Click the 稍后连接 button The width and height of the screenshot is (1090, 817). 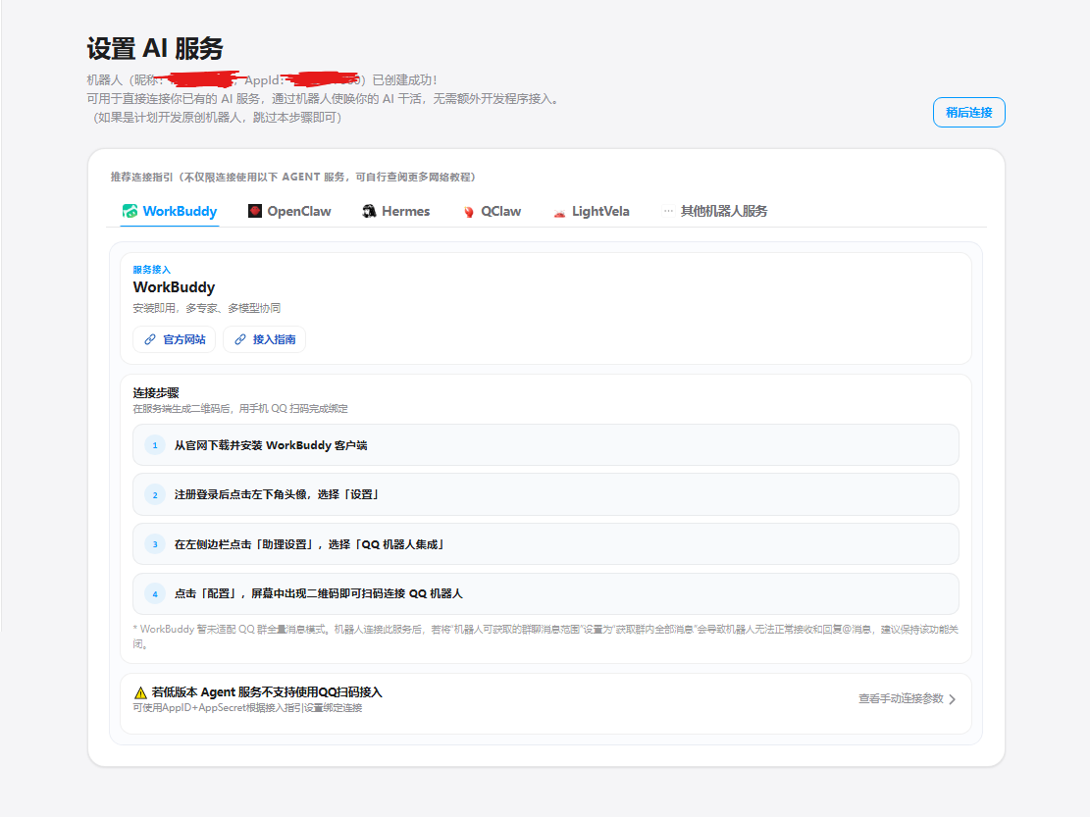[x=969, y=113]
